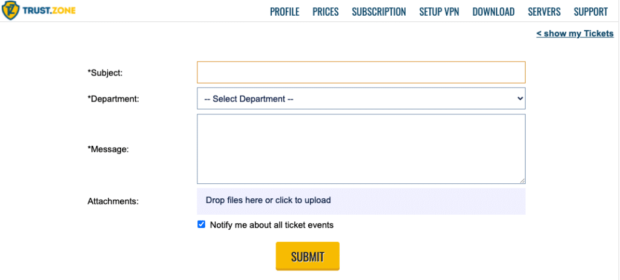
Task: Uncheck the ticket events notification checkbox
Action: click(x=202, y=224)
